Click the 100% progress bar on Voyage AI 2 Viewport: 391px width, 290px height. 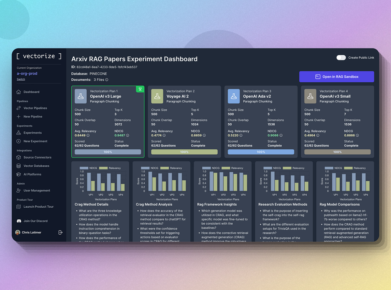[x=184, y=152]
